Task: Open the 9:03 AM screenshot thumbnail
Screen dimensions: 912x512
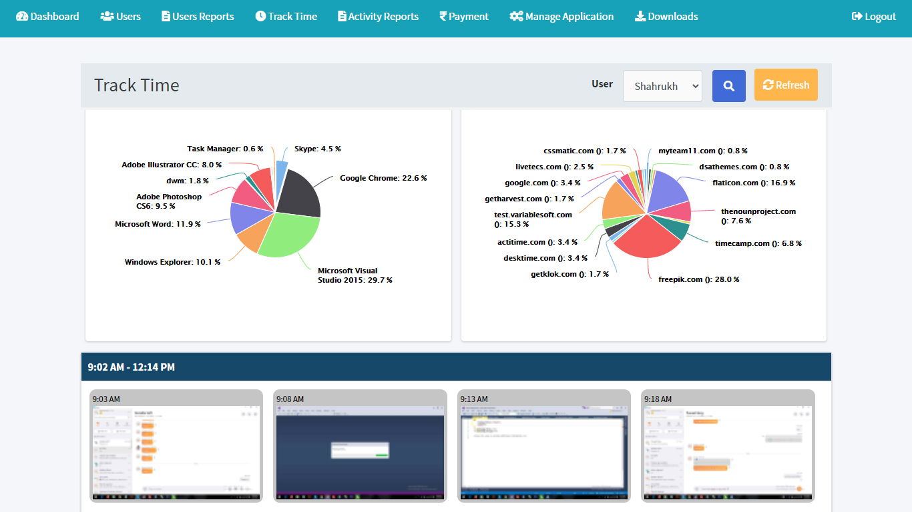Action: 176,452
